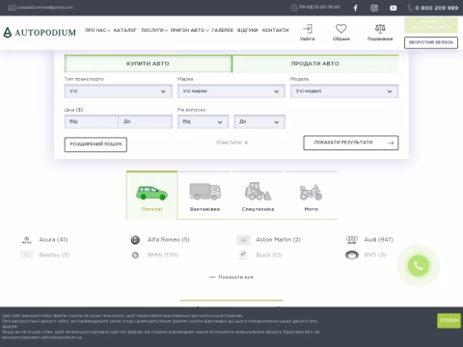
Task: Select the Мото motorcycle category
Action: pos(311,196)
